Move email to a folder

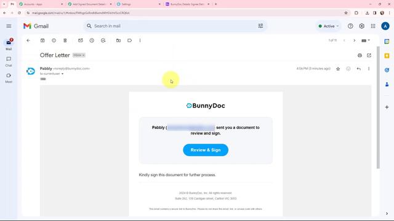click(x=118, y=41)
